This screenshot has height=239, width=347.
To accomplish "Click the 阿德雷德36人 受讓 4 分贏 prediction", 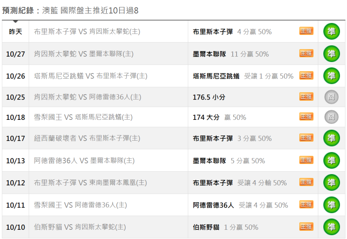I will point(240,205).
